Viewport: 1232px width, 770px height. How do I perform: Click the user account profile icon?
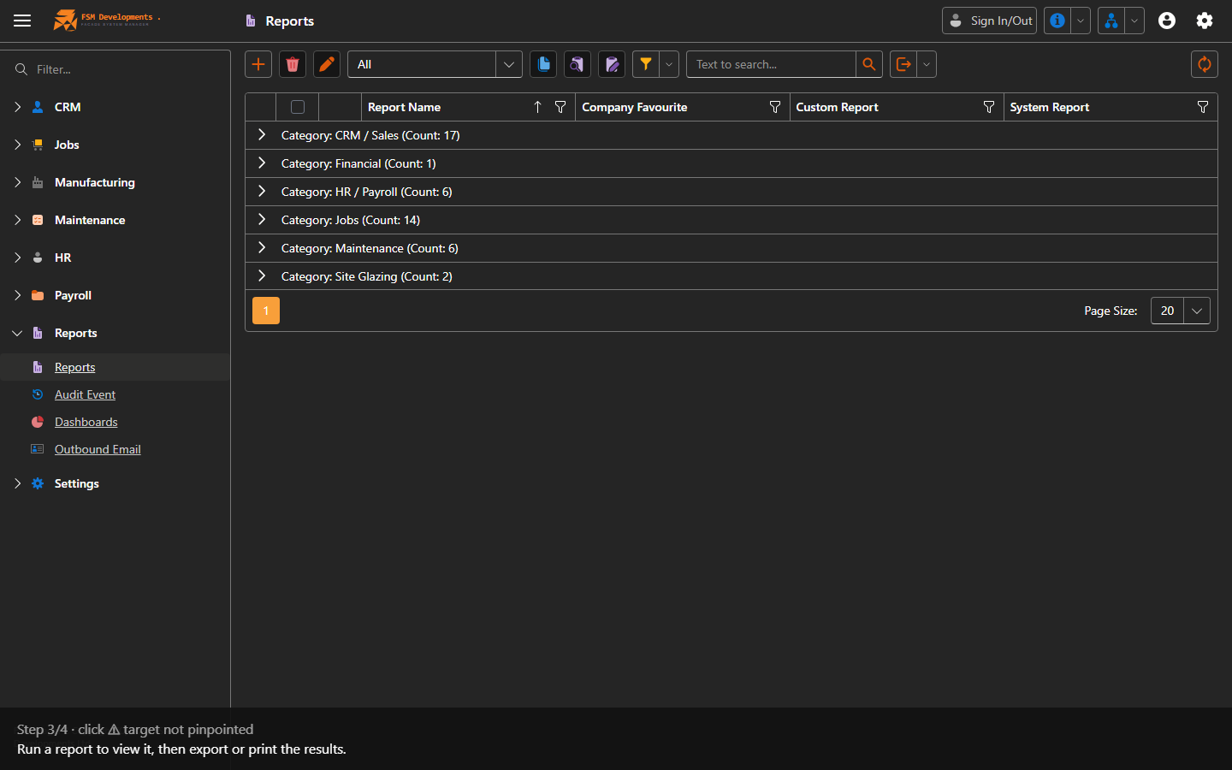point(1167,21)
